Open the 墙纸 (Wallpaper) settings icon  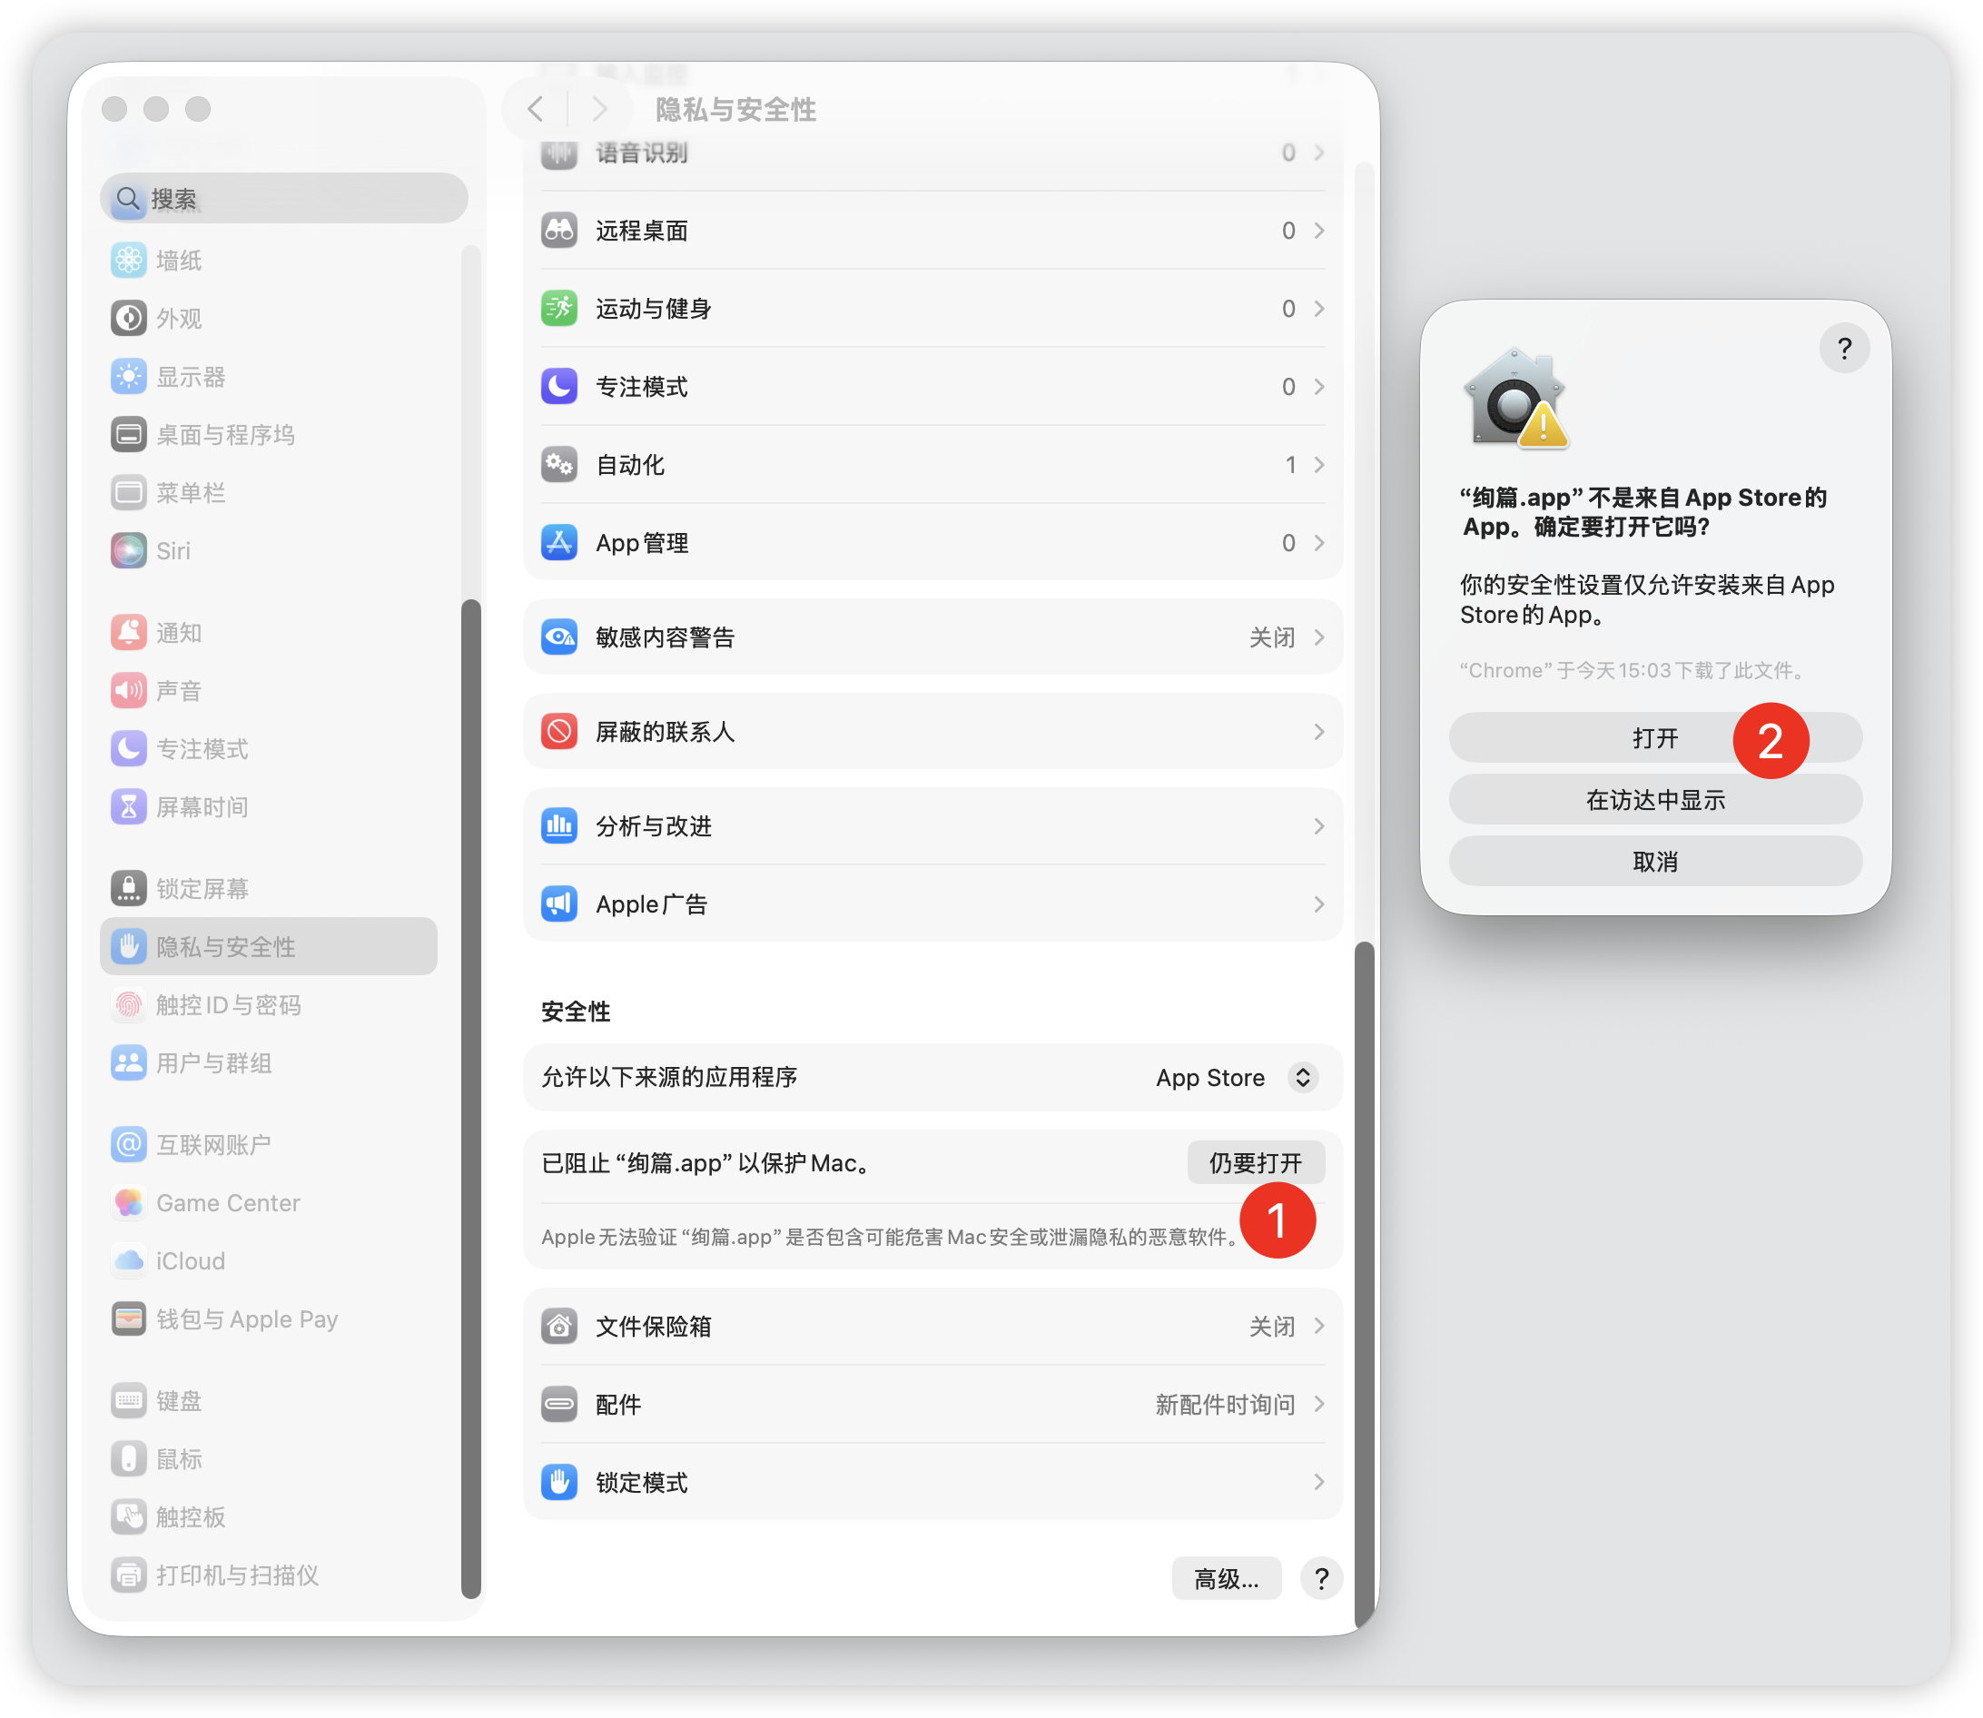[x=130, y=260]
